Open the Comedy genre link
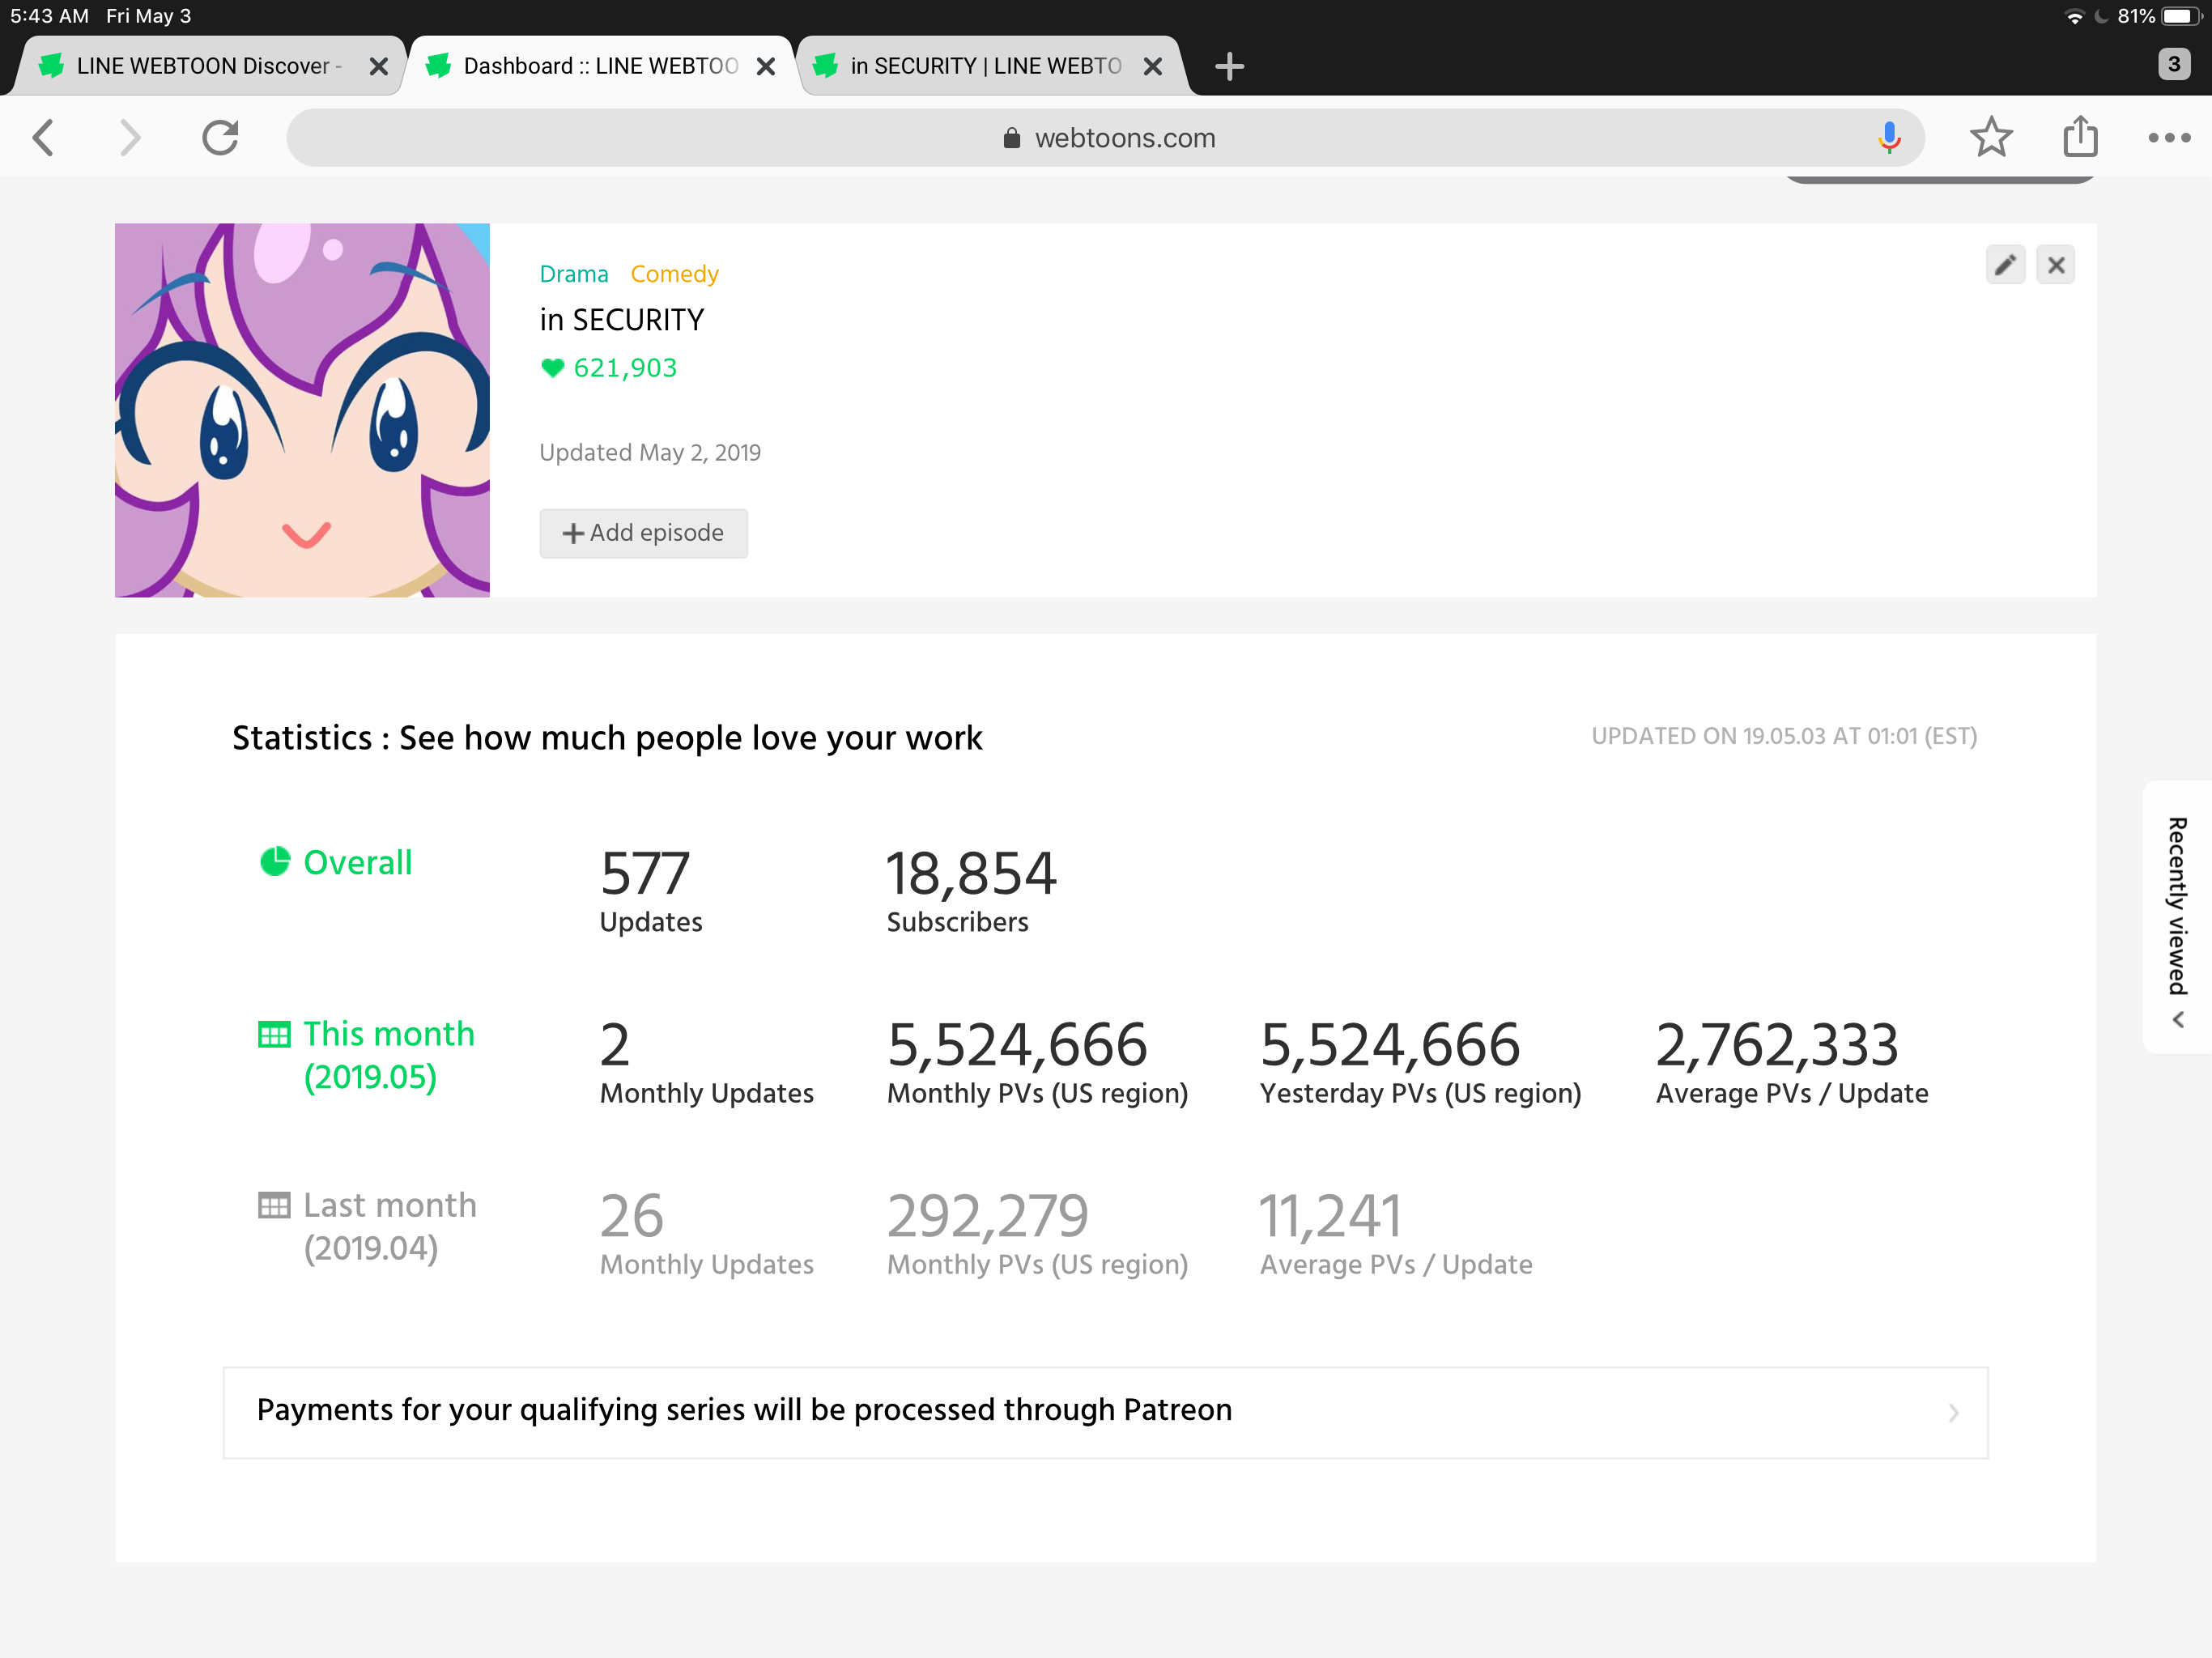This screenshot has height=1658, width=2212. 674,274
